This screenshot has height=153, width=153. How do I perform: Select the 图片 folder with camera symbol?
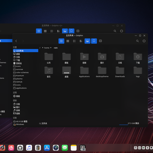coord(102,57)
